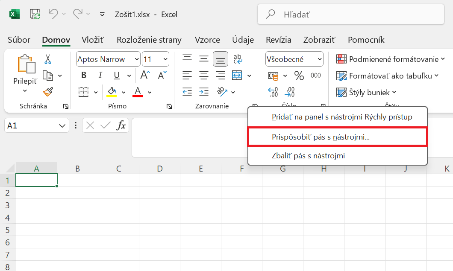
Task: Open font color picker arrow
Action: pyautogui.click(x=150, y=93)
